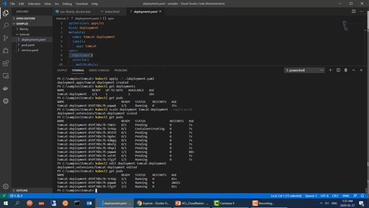369x208 pixels.
Task: Change language mode YAML in status bar
Action: (346, 196)
